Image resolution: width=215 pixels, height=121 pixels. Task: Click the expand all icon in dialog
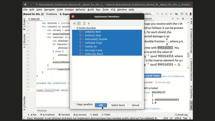click(x=84, y=23)
